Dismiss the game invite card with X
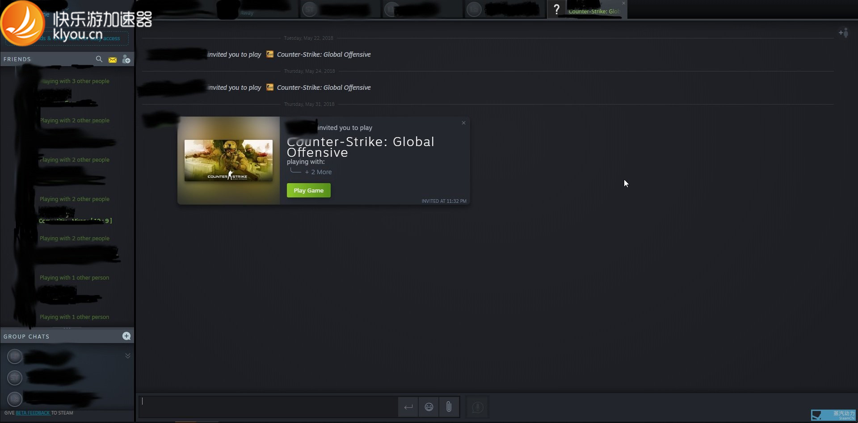 (x=463, y=123)
